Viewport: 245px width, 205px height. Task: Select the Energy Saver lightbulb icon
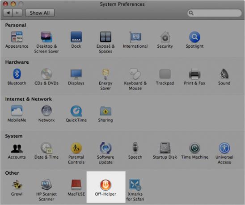(x=106, y=74)
